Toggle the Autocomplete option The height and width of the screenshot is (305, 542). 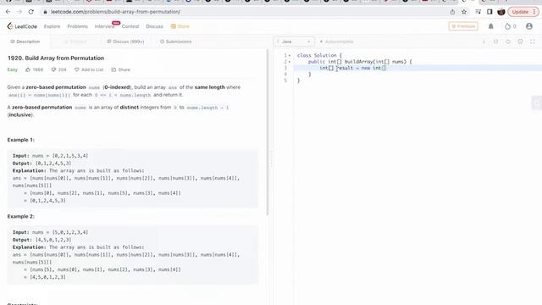click(337, 42)
